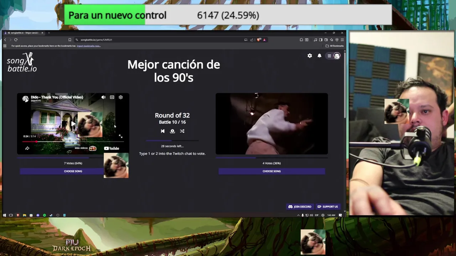456x256 pixels.
Task: Click the browser back arrow
Action: [5, 40]
